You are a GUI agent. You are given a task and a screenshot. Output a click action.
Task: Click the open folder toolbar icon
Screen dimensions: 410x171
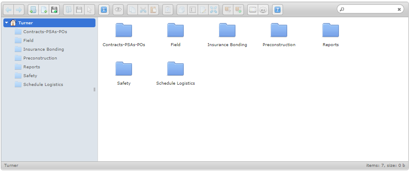69,10
